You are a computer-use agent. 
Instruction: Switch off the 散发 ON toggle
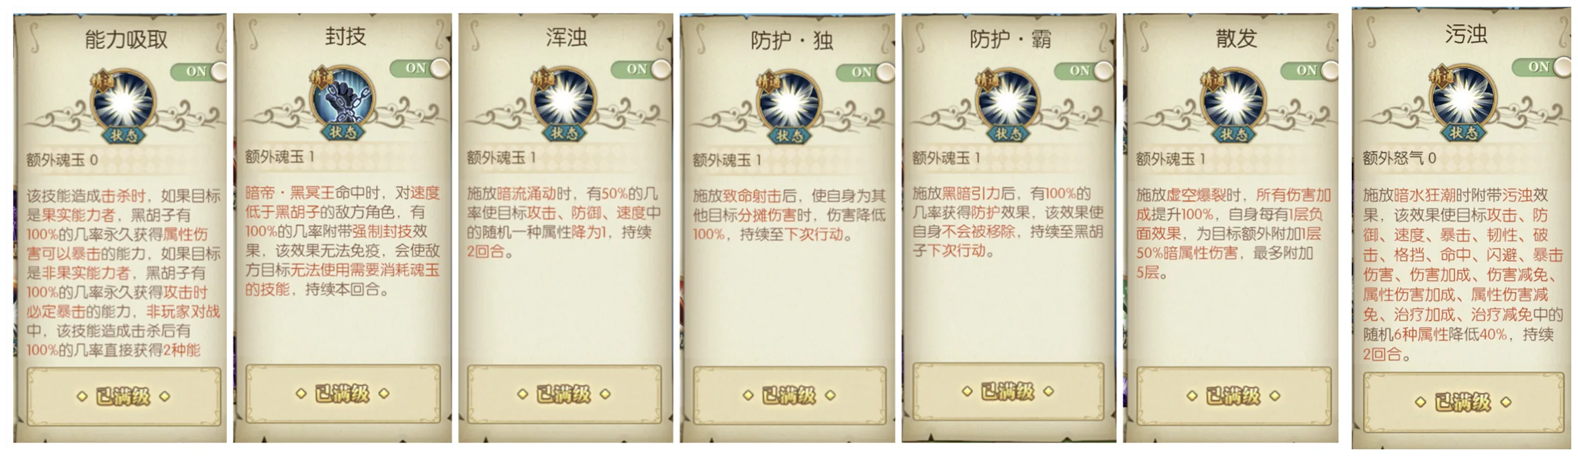tap(1309, 70)
